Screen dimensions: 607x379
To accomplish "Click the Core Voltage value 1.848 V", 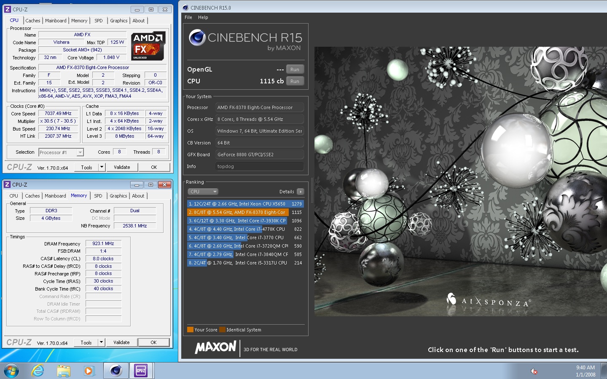I will click(x=111, y=57).
